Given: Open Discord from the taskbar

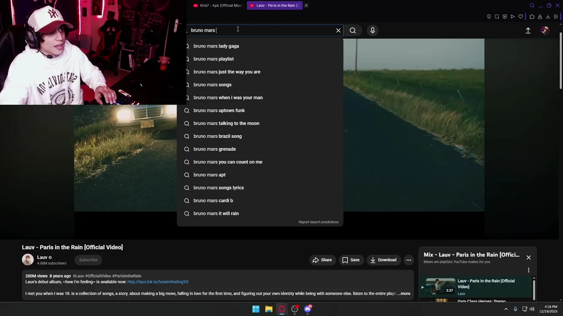Looking at the screenshot, I should 308,309.
